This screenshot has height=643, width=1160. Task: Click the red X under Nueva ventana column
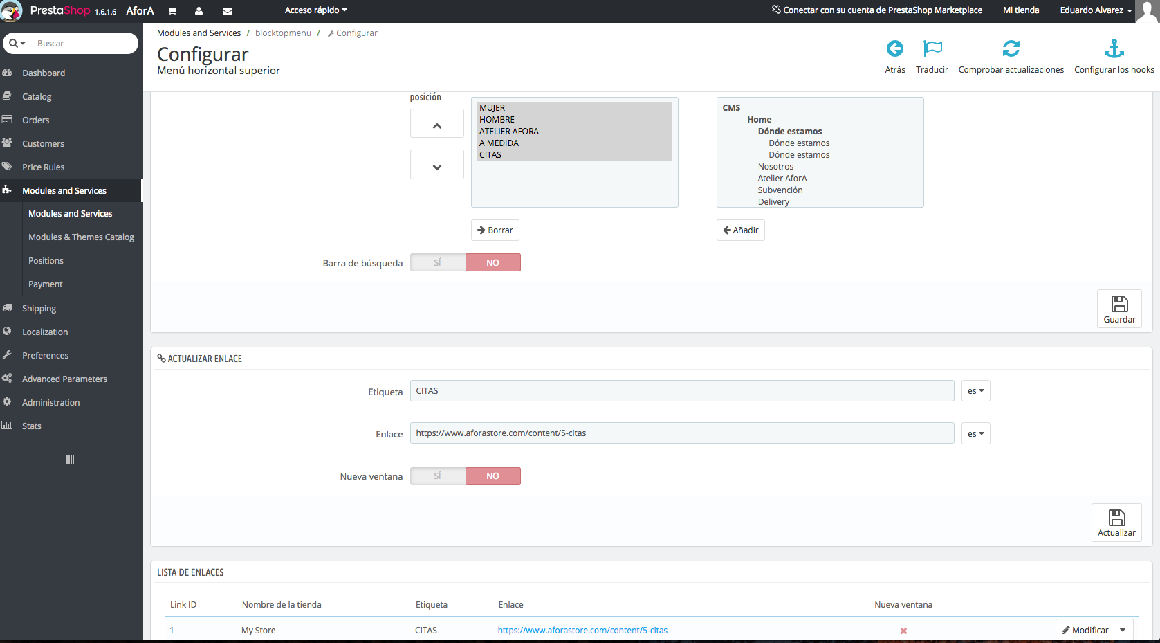pyautogui.click(x=903, y=631)
